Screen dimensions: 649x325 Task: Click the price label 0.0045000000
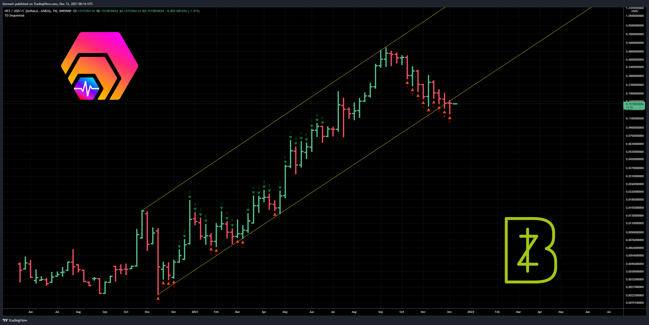tap(635, 264)
